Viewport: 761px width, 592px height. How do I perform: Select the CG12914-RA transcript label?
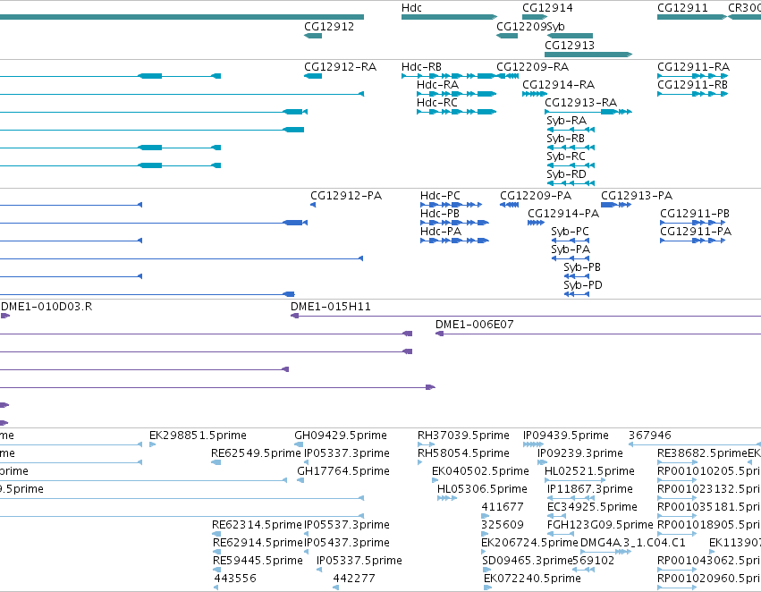pyautogui.click(x=558, y=84)
